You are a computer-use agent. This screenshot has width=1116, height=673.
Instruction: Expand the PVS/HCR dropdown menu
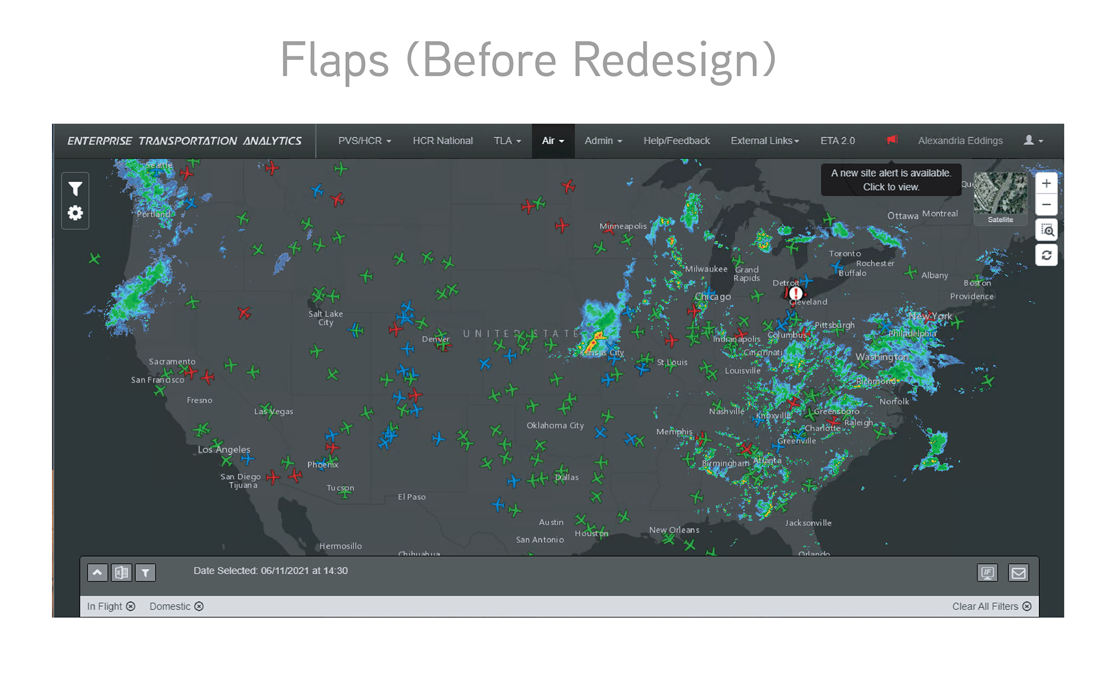click(x=364, y=141)
